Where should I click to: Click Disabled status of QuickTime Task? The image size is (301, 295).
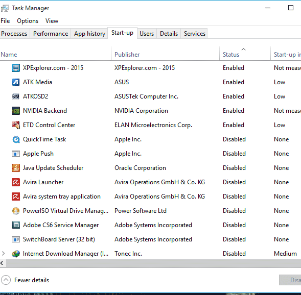click(234, 139)
